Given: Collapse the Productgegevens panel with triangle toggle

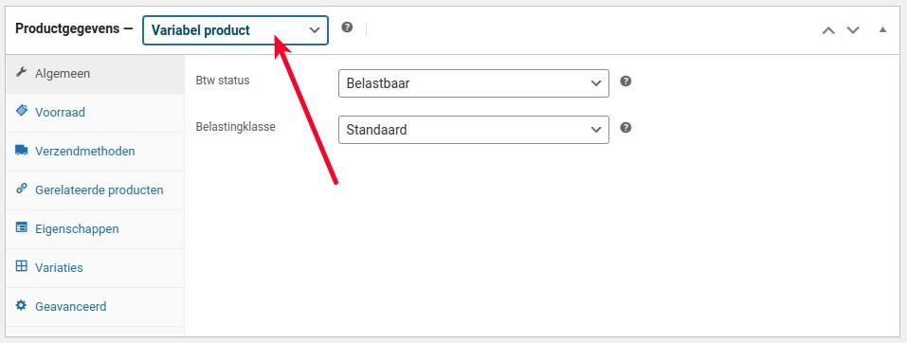Looking at the screenshot, I should (882, 29).
